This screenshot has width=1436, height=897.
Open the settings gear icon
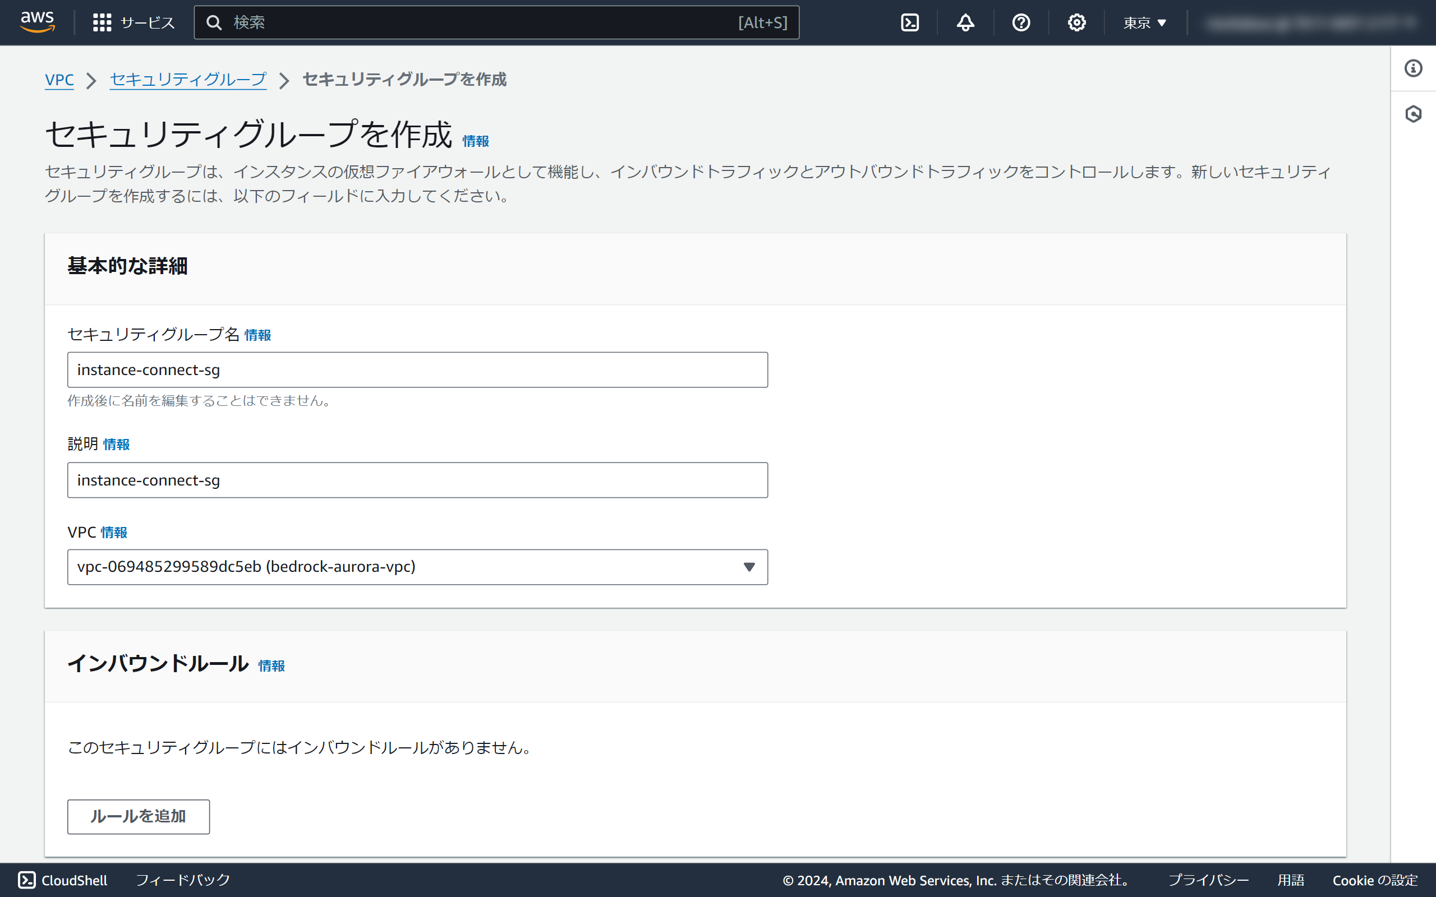(x=1076, y=22)
